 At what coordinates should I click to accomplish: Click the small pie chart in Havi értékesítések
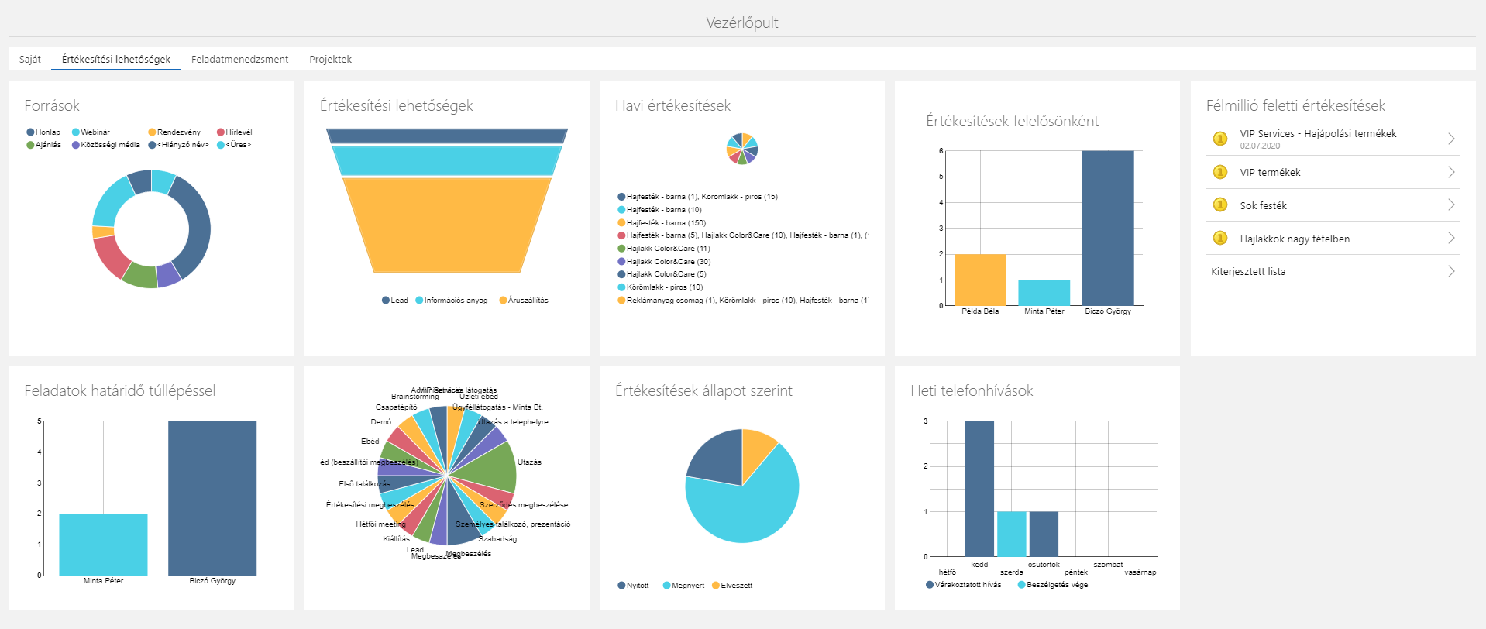coord(741,149)
